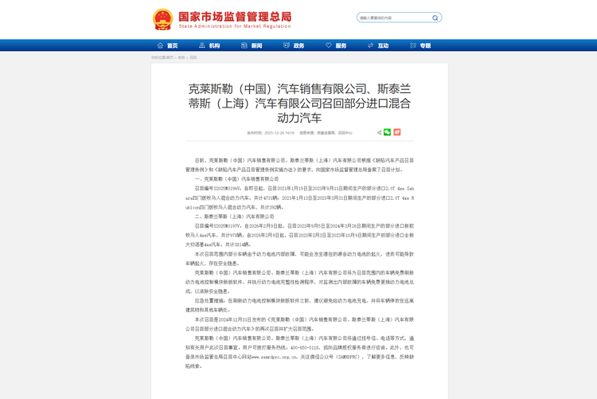Click the gray share icon
Screen dimensions: 597x399
point(379,132)
